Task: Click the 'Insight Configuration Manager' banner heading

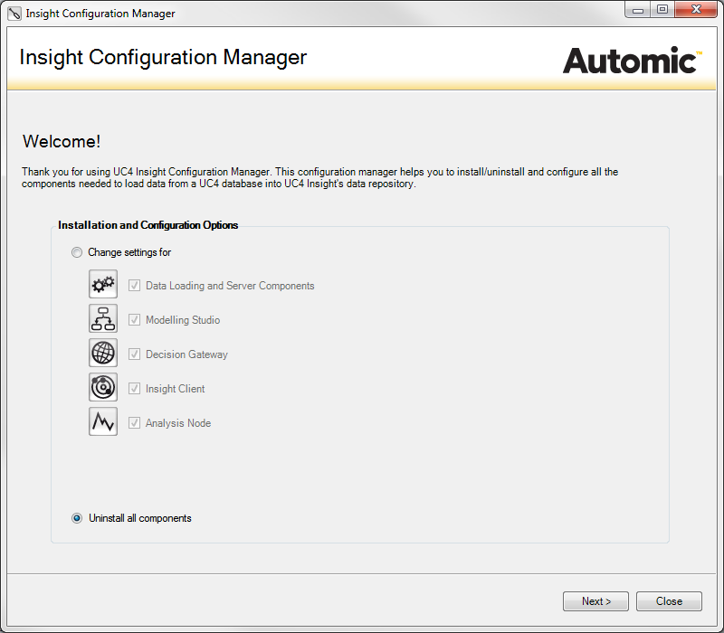Action: (x=163, y=58)
